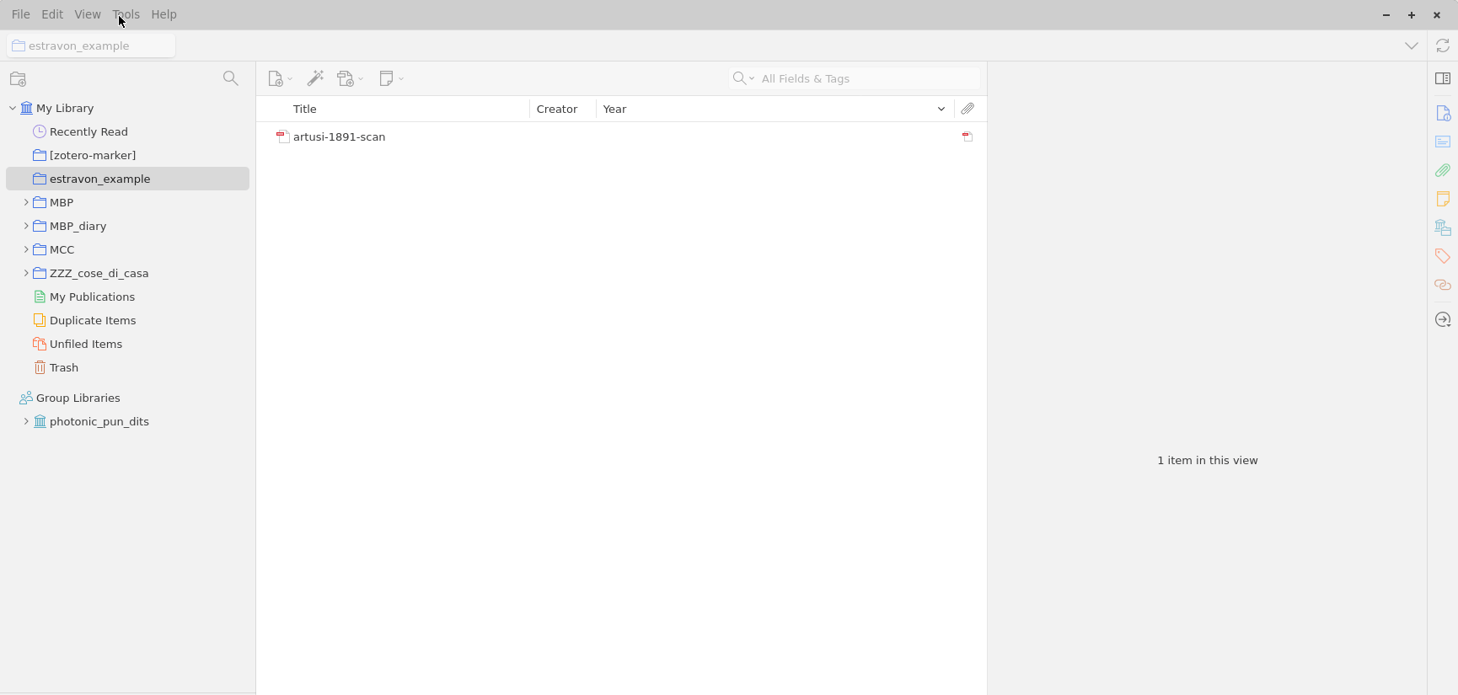Open the list all tabs chevron
1458x695 pixels.
(1412, 45)
